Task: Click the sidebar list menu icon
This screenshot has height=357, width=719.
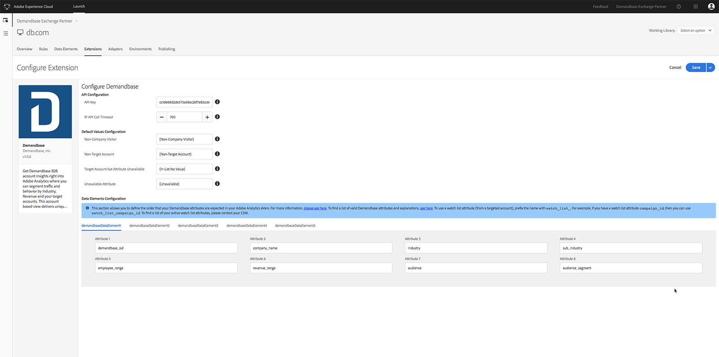Action: (x=5, y=33)
